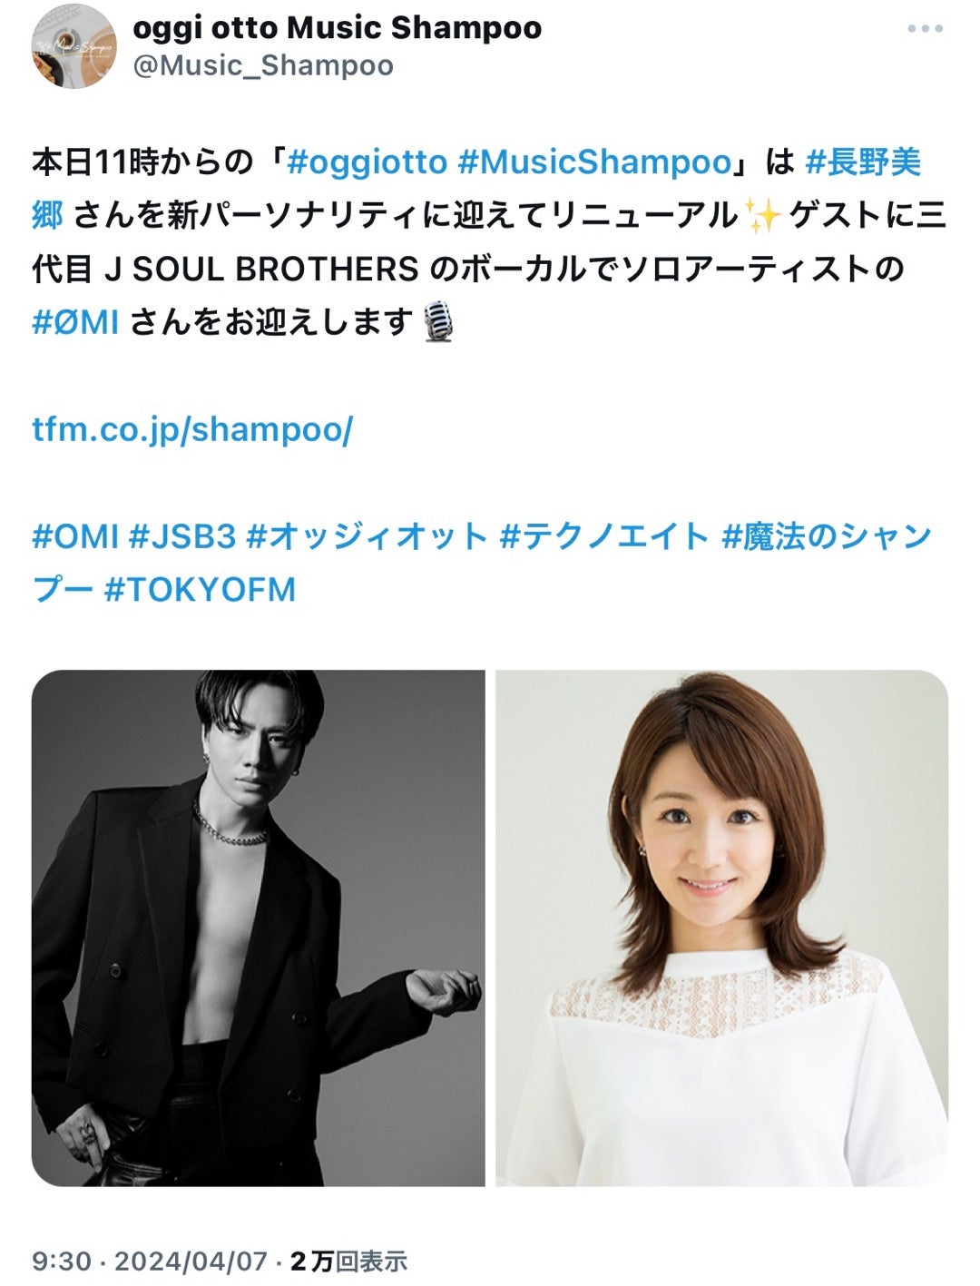Open the black-and-white photo of man in blazer
The width and height of the screenshot is (980, 1286).
[259, 928]
